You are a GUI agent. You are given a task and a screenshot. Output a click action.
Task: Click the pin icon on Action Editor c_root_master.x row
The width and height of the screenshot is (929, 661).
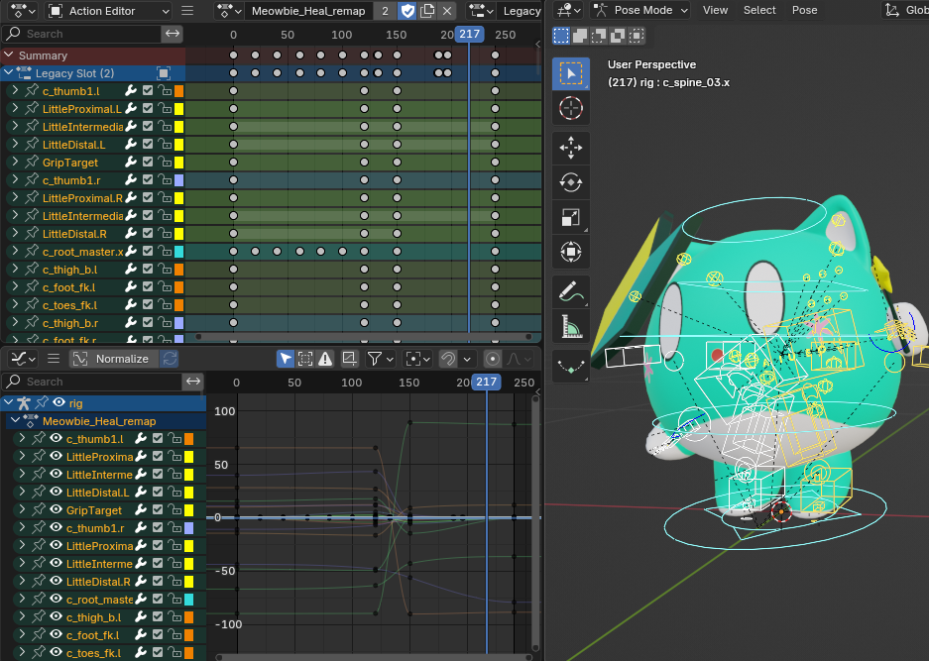click(x=32, y=251)
